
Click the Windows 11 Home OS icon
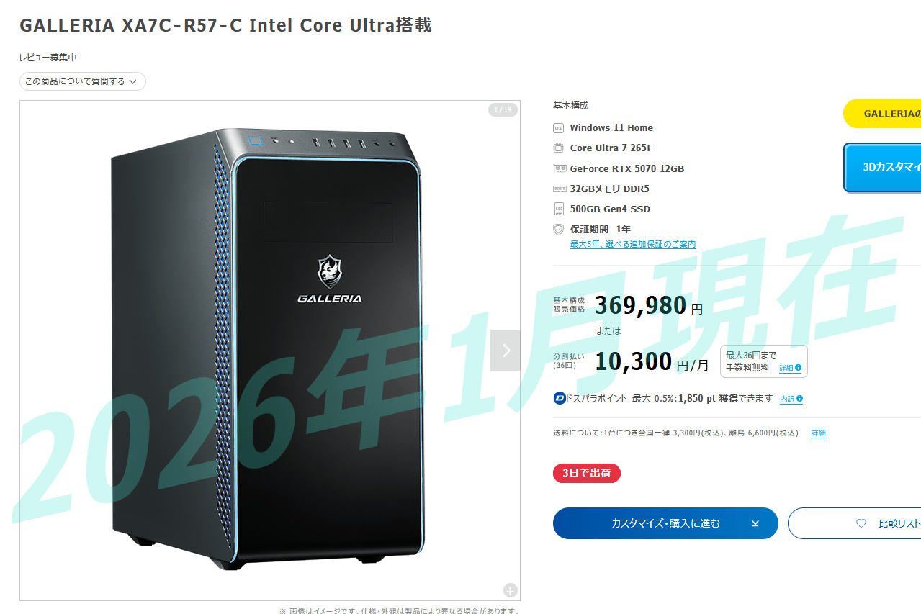pos(558,128)
